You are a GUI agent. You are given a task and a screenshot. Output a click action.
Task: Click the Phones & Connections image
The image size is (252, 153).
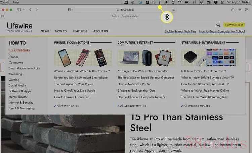[x=83, y=58]
